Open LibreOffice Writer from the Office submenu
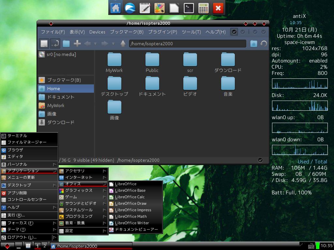The height and width of the screenshot is (250, 334). [132, 223]
